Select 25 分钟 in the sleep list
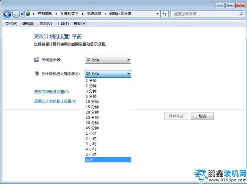Viewport: 247px width, 184px height. coord(108,118)
